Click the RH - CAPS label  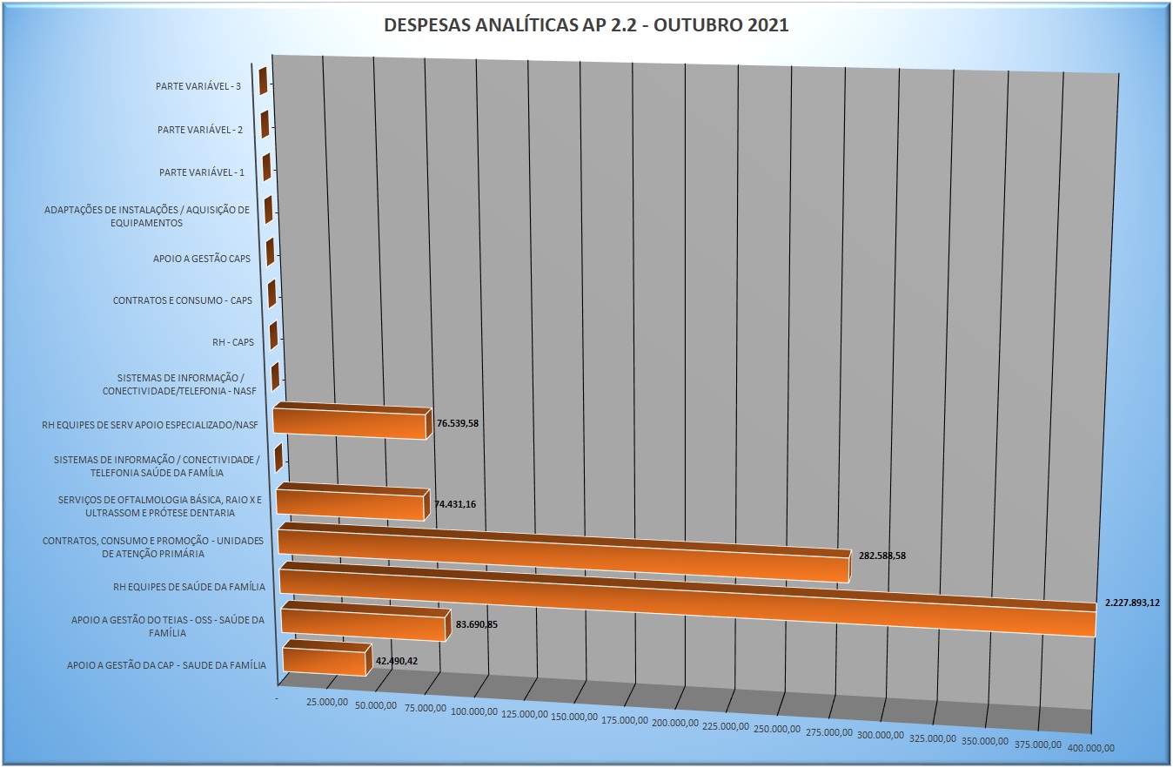(x=233, y=343)
